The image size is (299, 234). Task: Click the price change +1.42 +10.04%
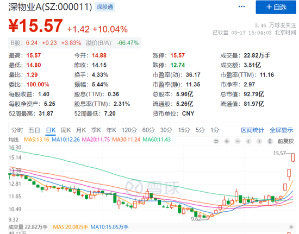tap(97, 29)
